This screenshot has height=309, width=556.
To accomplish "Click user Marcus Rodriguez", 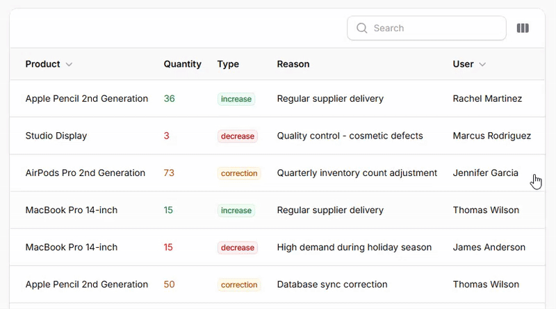I will [492, 136].
